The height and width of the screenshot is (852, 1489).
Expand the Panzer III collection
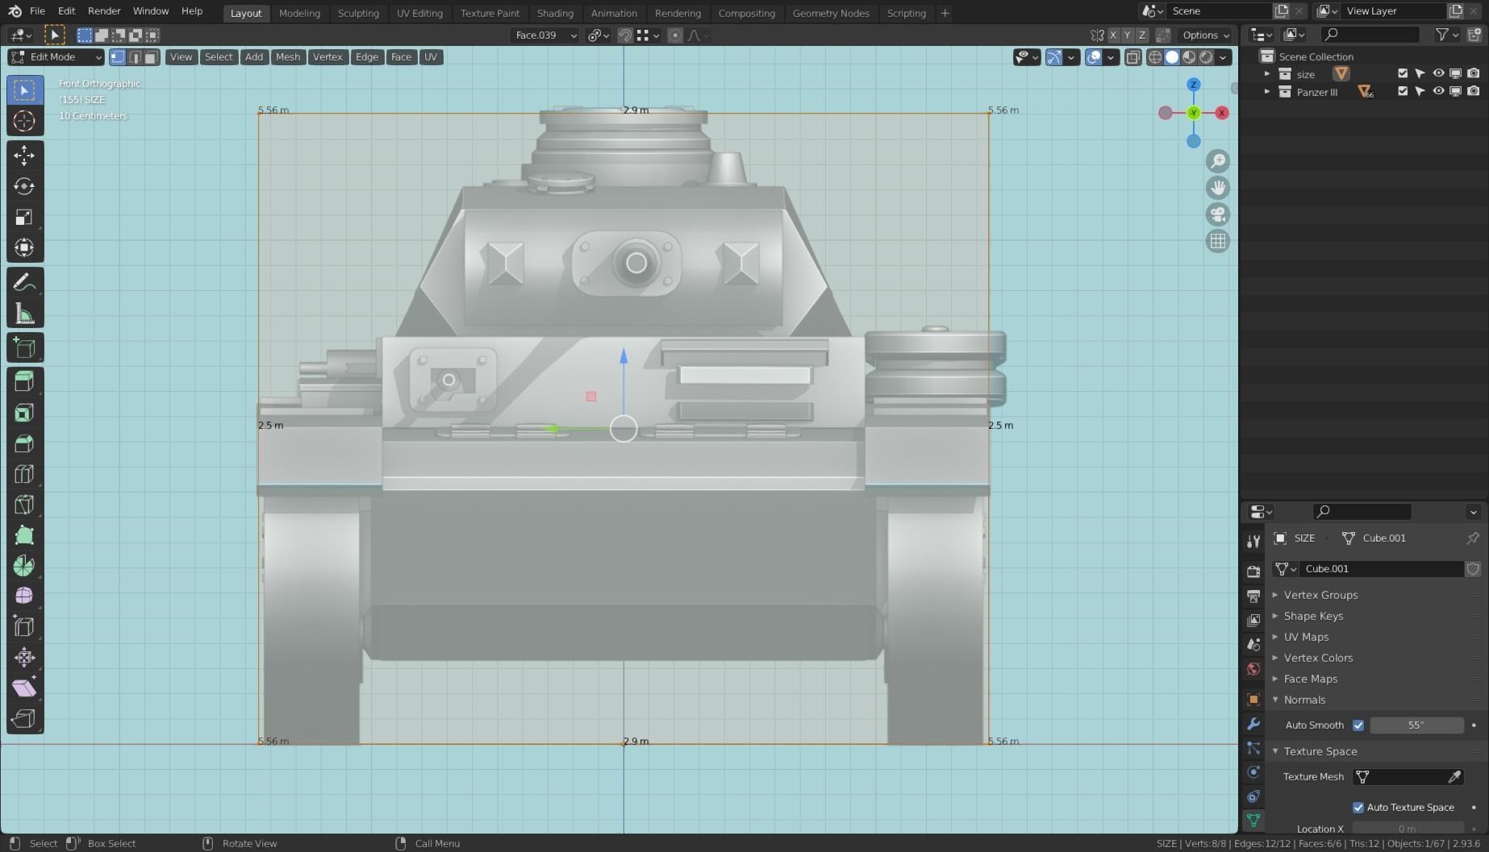click(x=1267, y=91)
